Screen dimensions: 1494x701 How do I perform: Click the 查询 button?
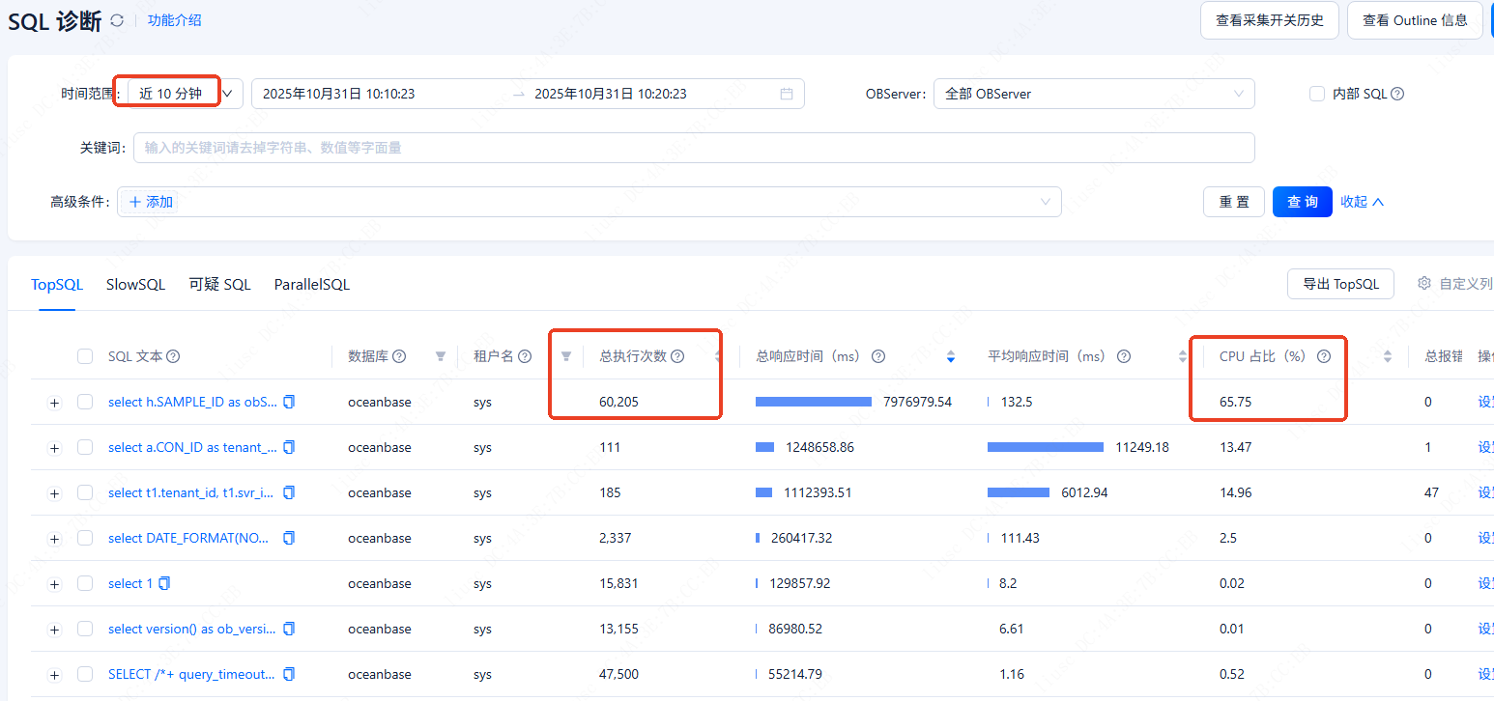[1303, 202]
